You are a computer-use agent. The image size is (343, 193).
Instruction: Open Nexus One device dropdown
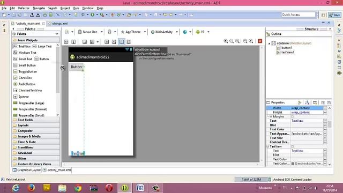pos(91,32)
